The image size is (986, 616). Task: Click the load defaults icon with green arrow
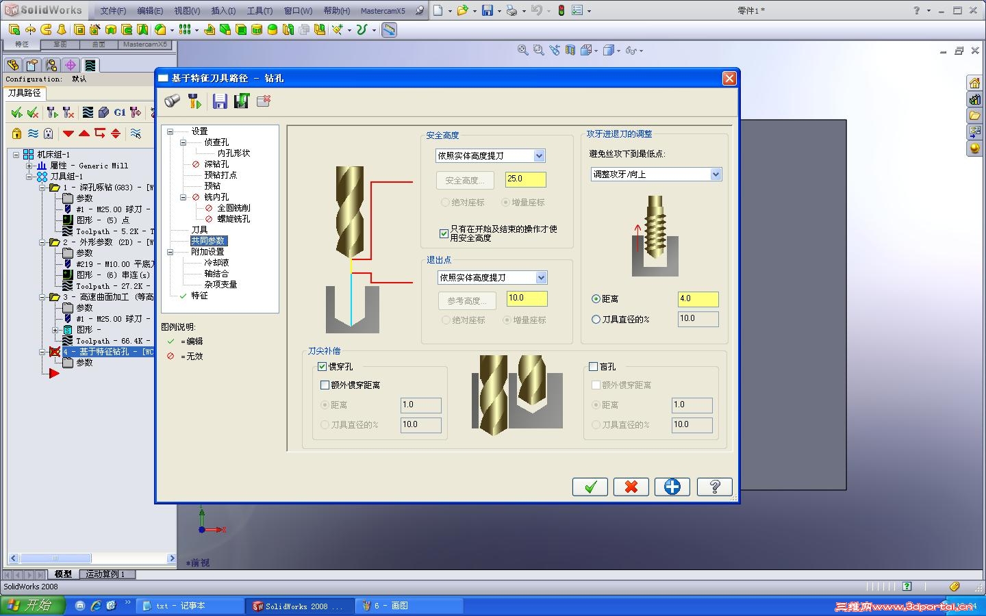[241, 101]
